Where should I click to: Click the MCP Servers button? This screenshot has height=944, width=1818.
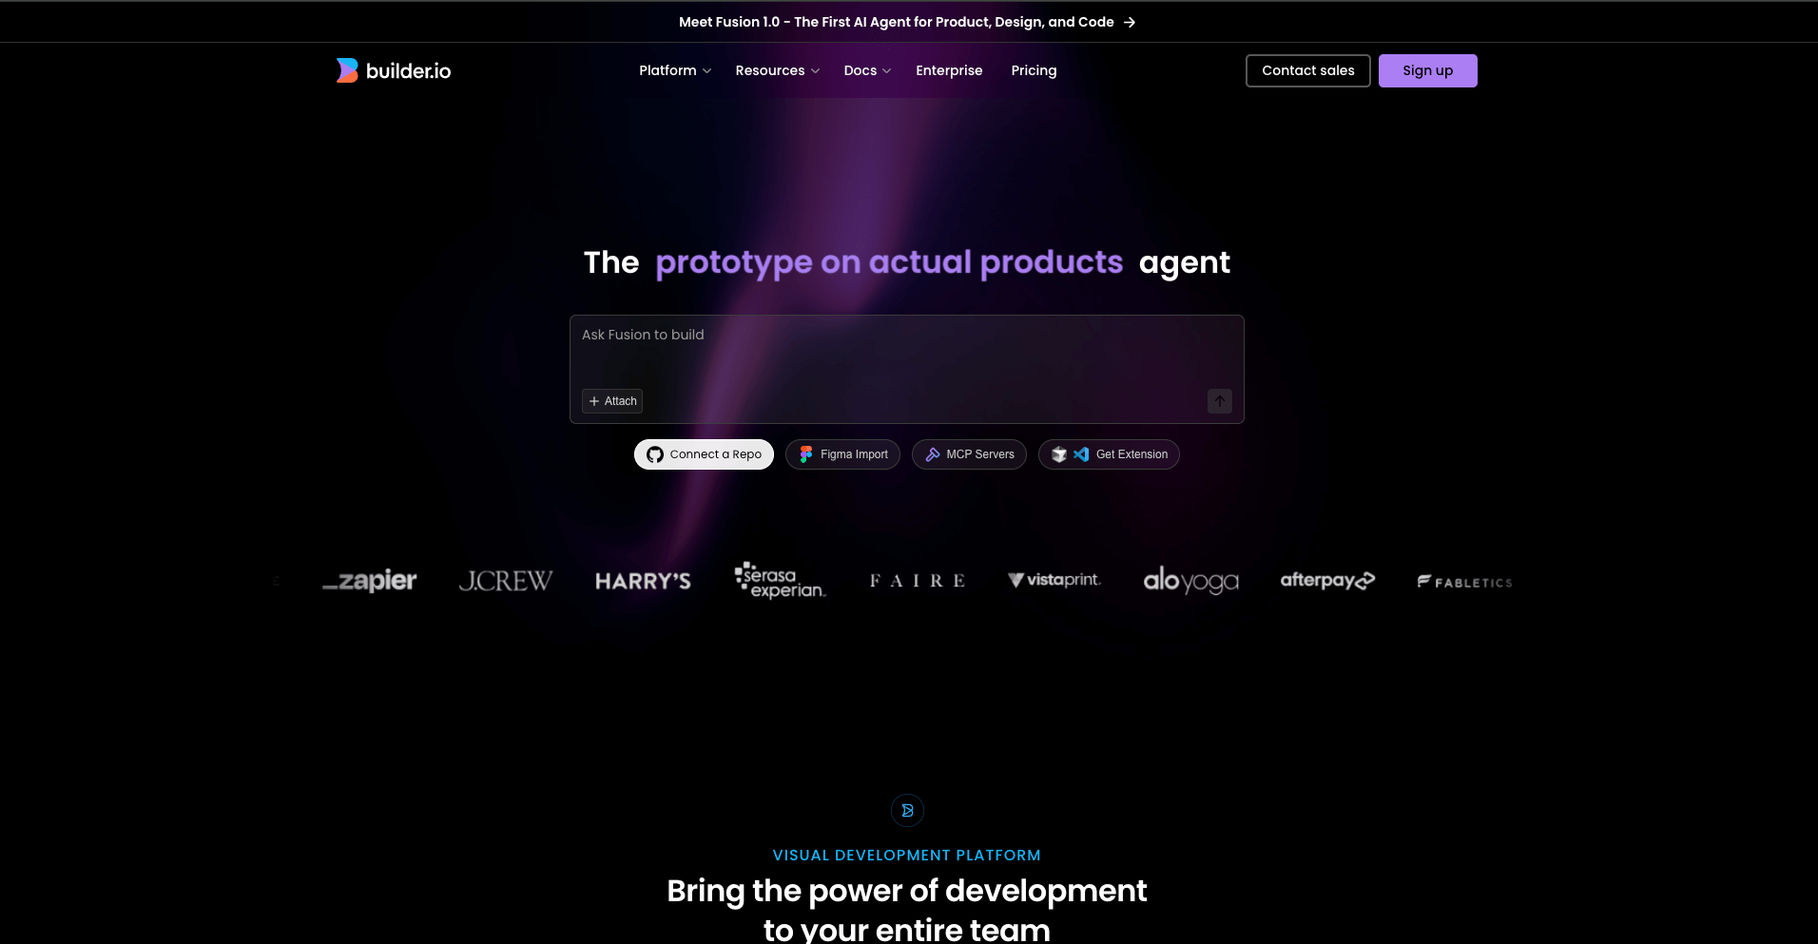tap(969, 454)
